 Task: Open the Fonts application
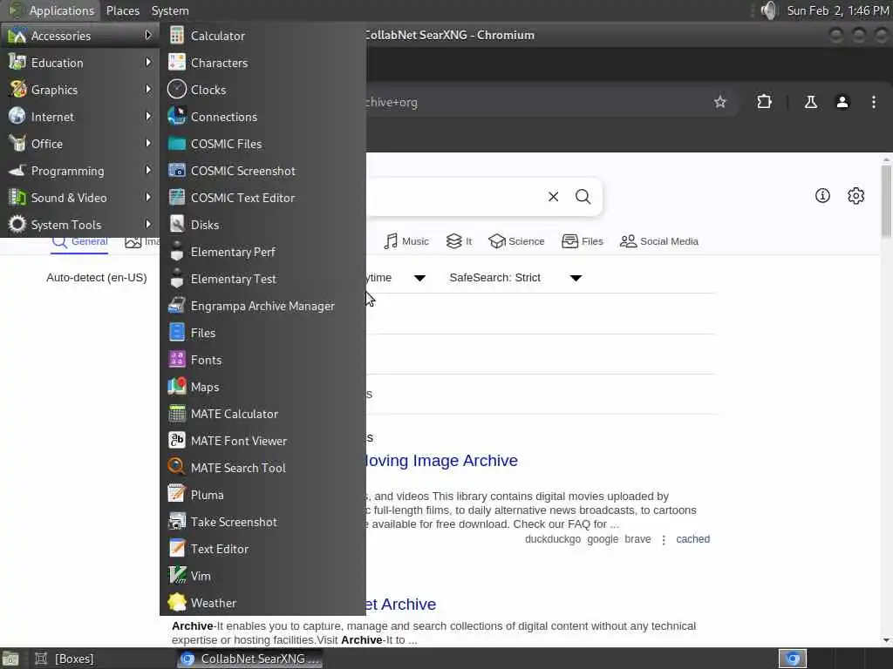(x=262, y=360)
